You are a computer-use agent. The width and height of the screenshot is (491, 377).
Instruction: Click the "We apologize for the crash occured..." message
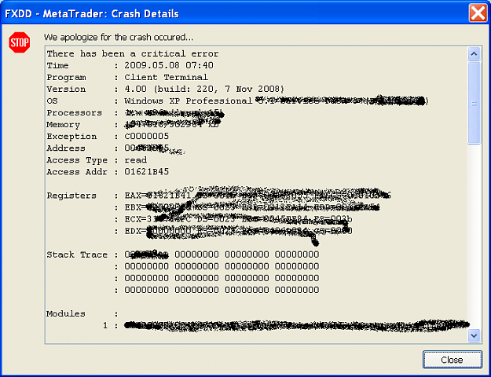119,37
